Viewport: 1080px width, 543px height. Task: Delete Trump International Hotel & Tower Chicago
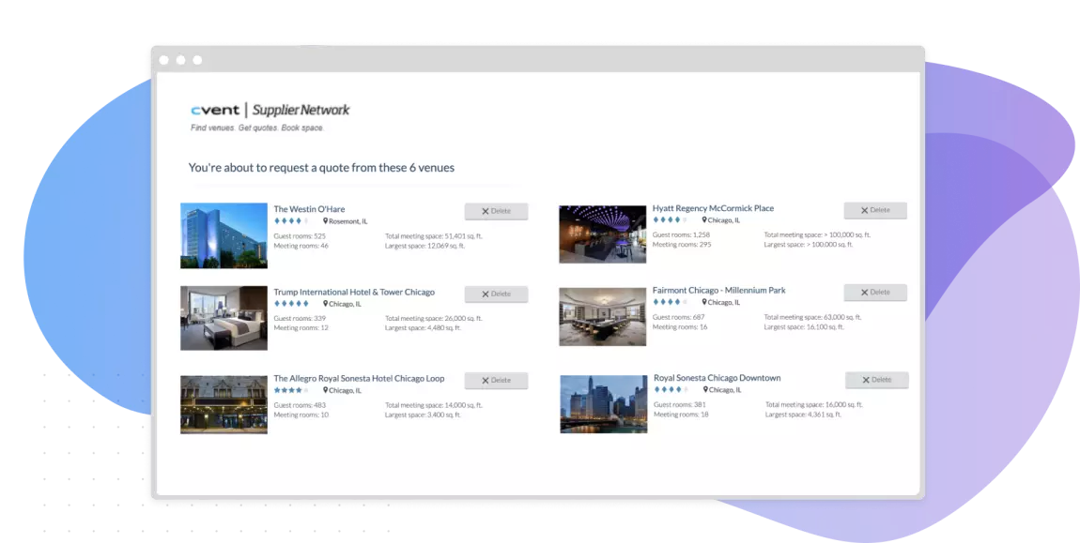tap(496, 294)
